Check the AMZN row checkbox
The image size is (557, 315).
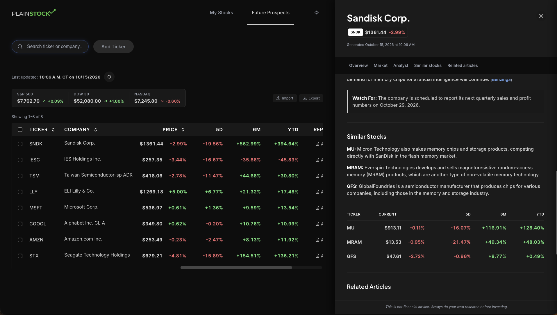tap(20, 240)
